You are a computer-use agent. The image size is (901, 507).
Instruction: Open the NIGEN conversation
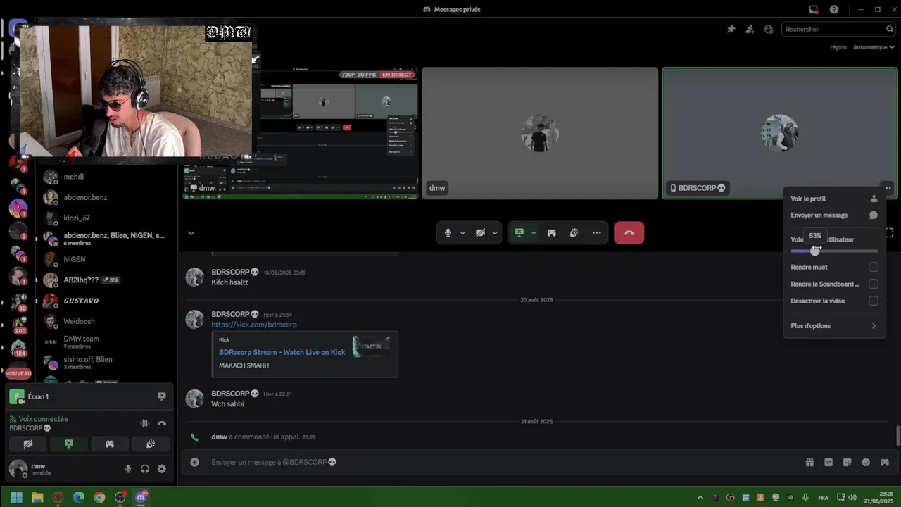106,259
